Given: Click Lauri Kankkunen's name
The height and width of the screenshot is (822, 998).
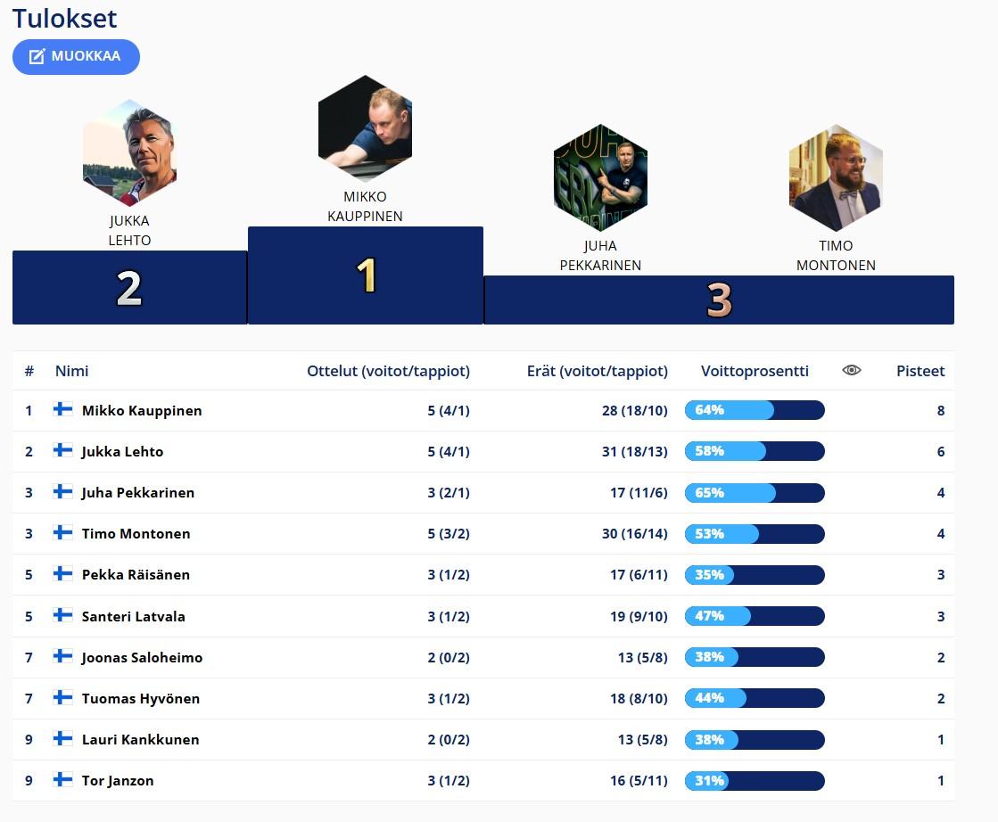Looking at the screenshot, I should coord(140,739).
